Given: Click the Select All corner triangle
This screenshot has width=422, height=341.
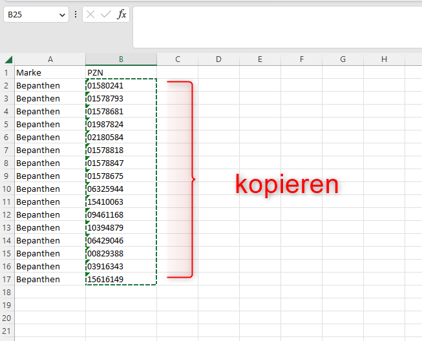Looking at the screenshot, I should (7, 59).
